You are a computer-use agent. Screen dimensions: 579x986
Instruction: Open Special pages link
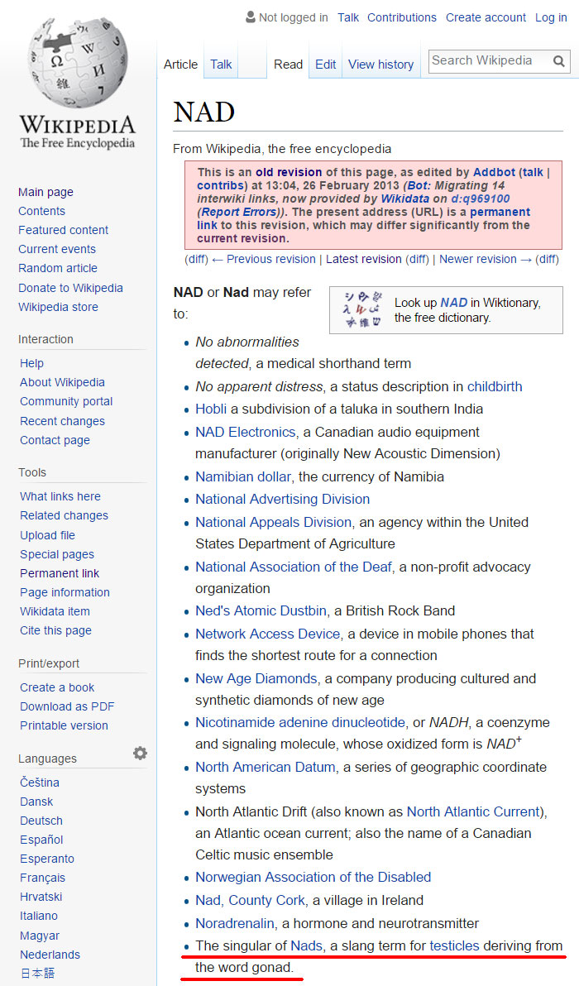click(x=56, y=554)
